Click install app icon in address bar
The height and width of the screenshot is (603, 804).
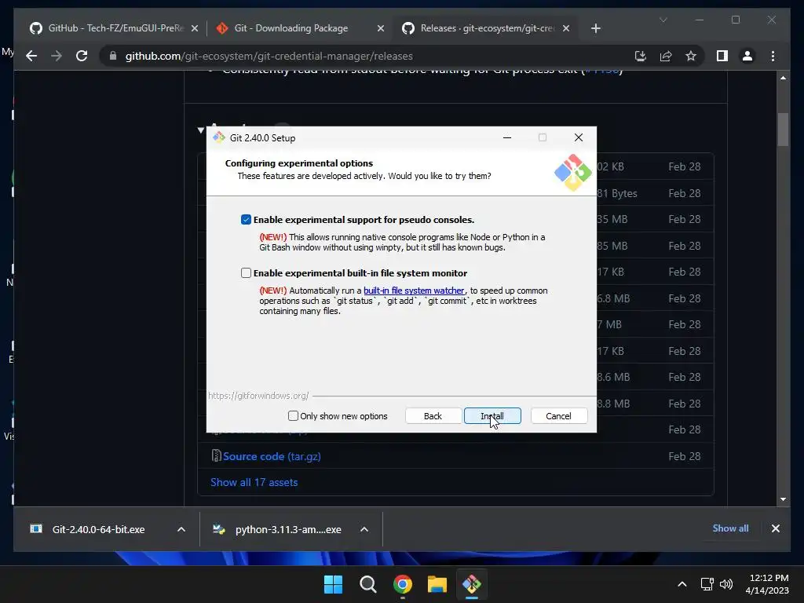[641, 56]
